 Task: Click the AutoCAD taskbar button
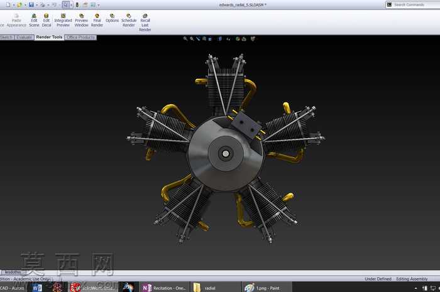point(13,288)
